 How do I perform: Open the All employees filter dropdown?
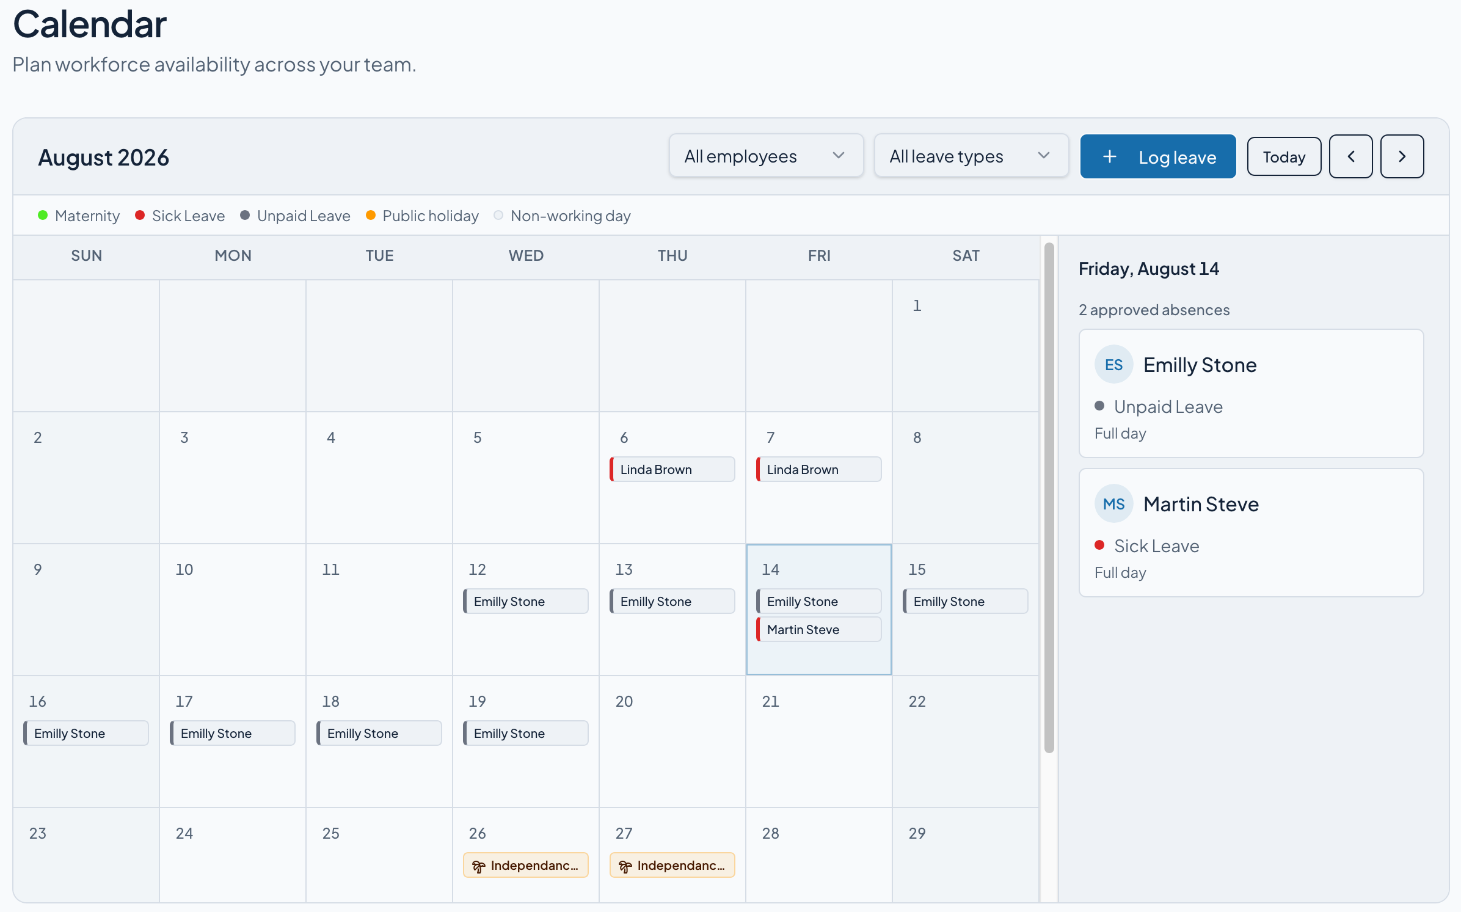(x=766, y=156)
